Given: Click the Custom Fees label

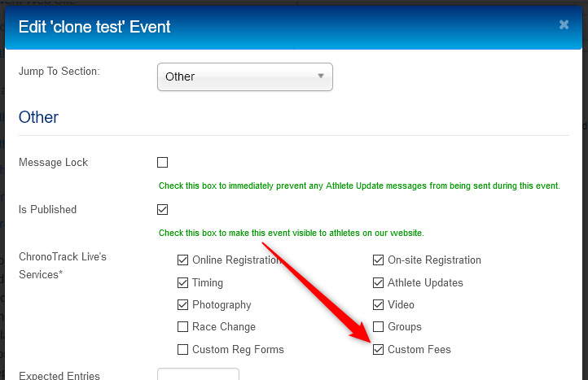Looking at the screenshot, I should pos(419,349).
